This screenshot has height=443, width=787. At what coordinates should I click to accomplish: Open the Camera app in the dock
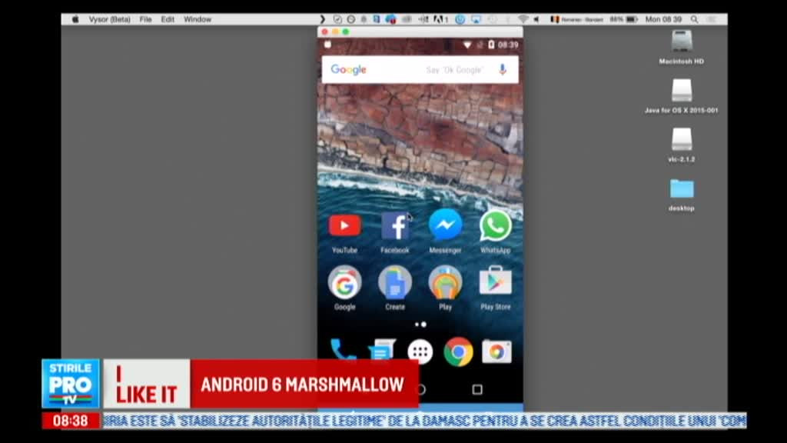(496, 351)
